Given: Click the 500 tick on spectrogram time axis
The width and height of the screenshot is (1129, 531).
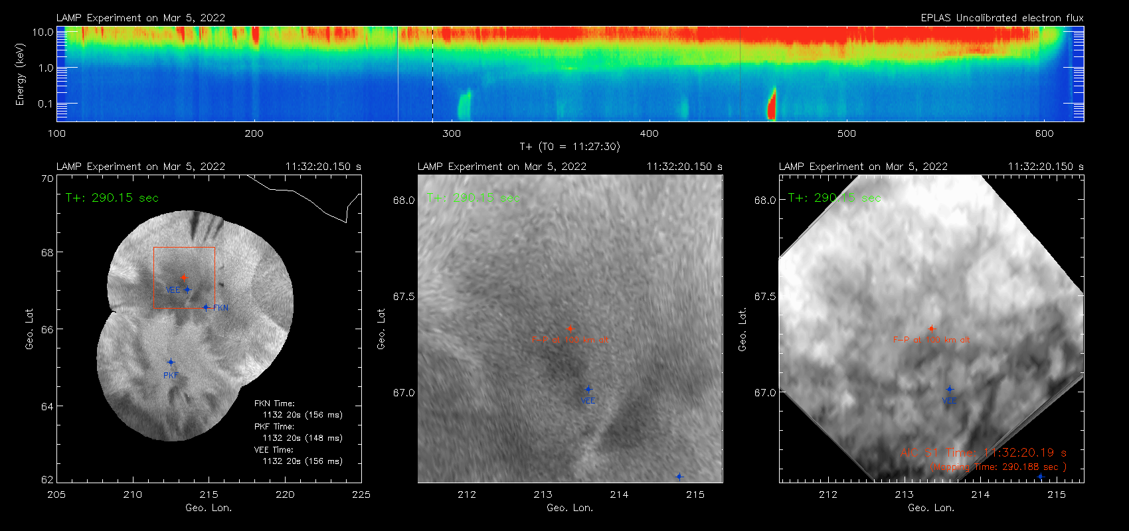Looking at the screenshot, I should click(847, 133).
